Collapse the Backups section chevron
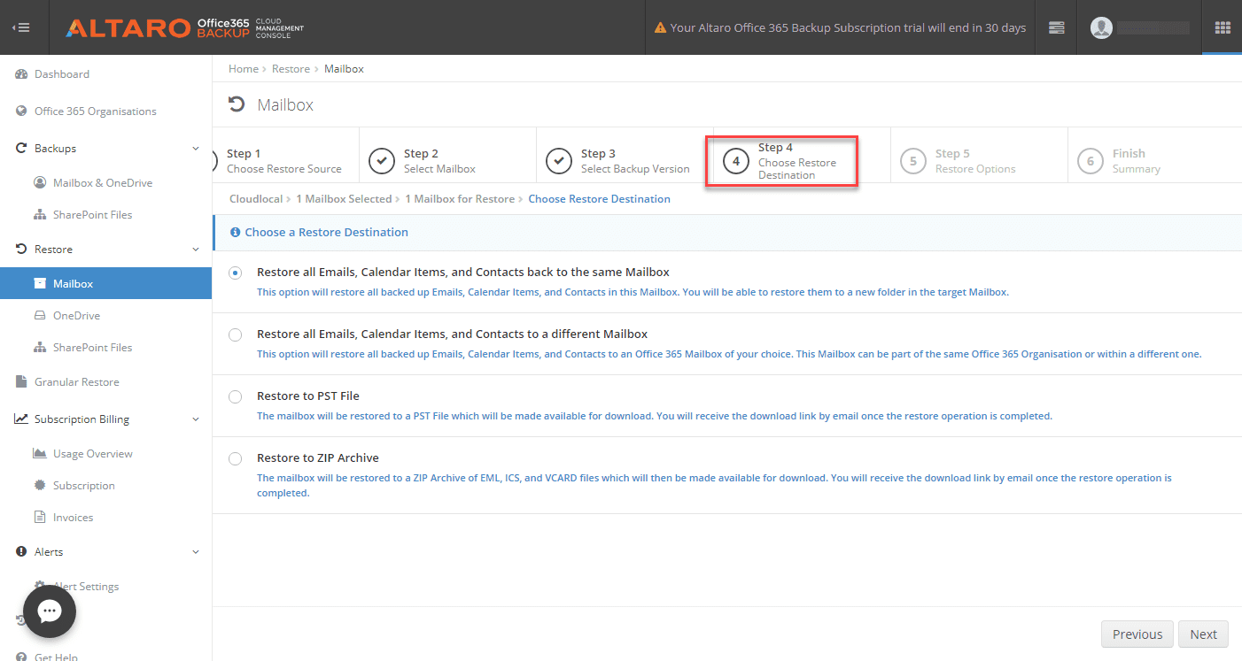The width and height of the screenshot is (1242, 661). (196, 149)
